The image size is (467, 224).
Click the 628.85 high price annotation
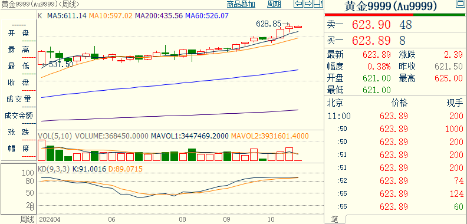tap(269, 24)
